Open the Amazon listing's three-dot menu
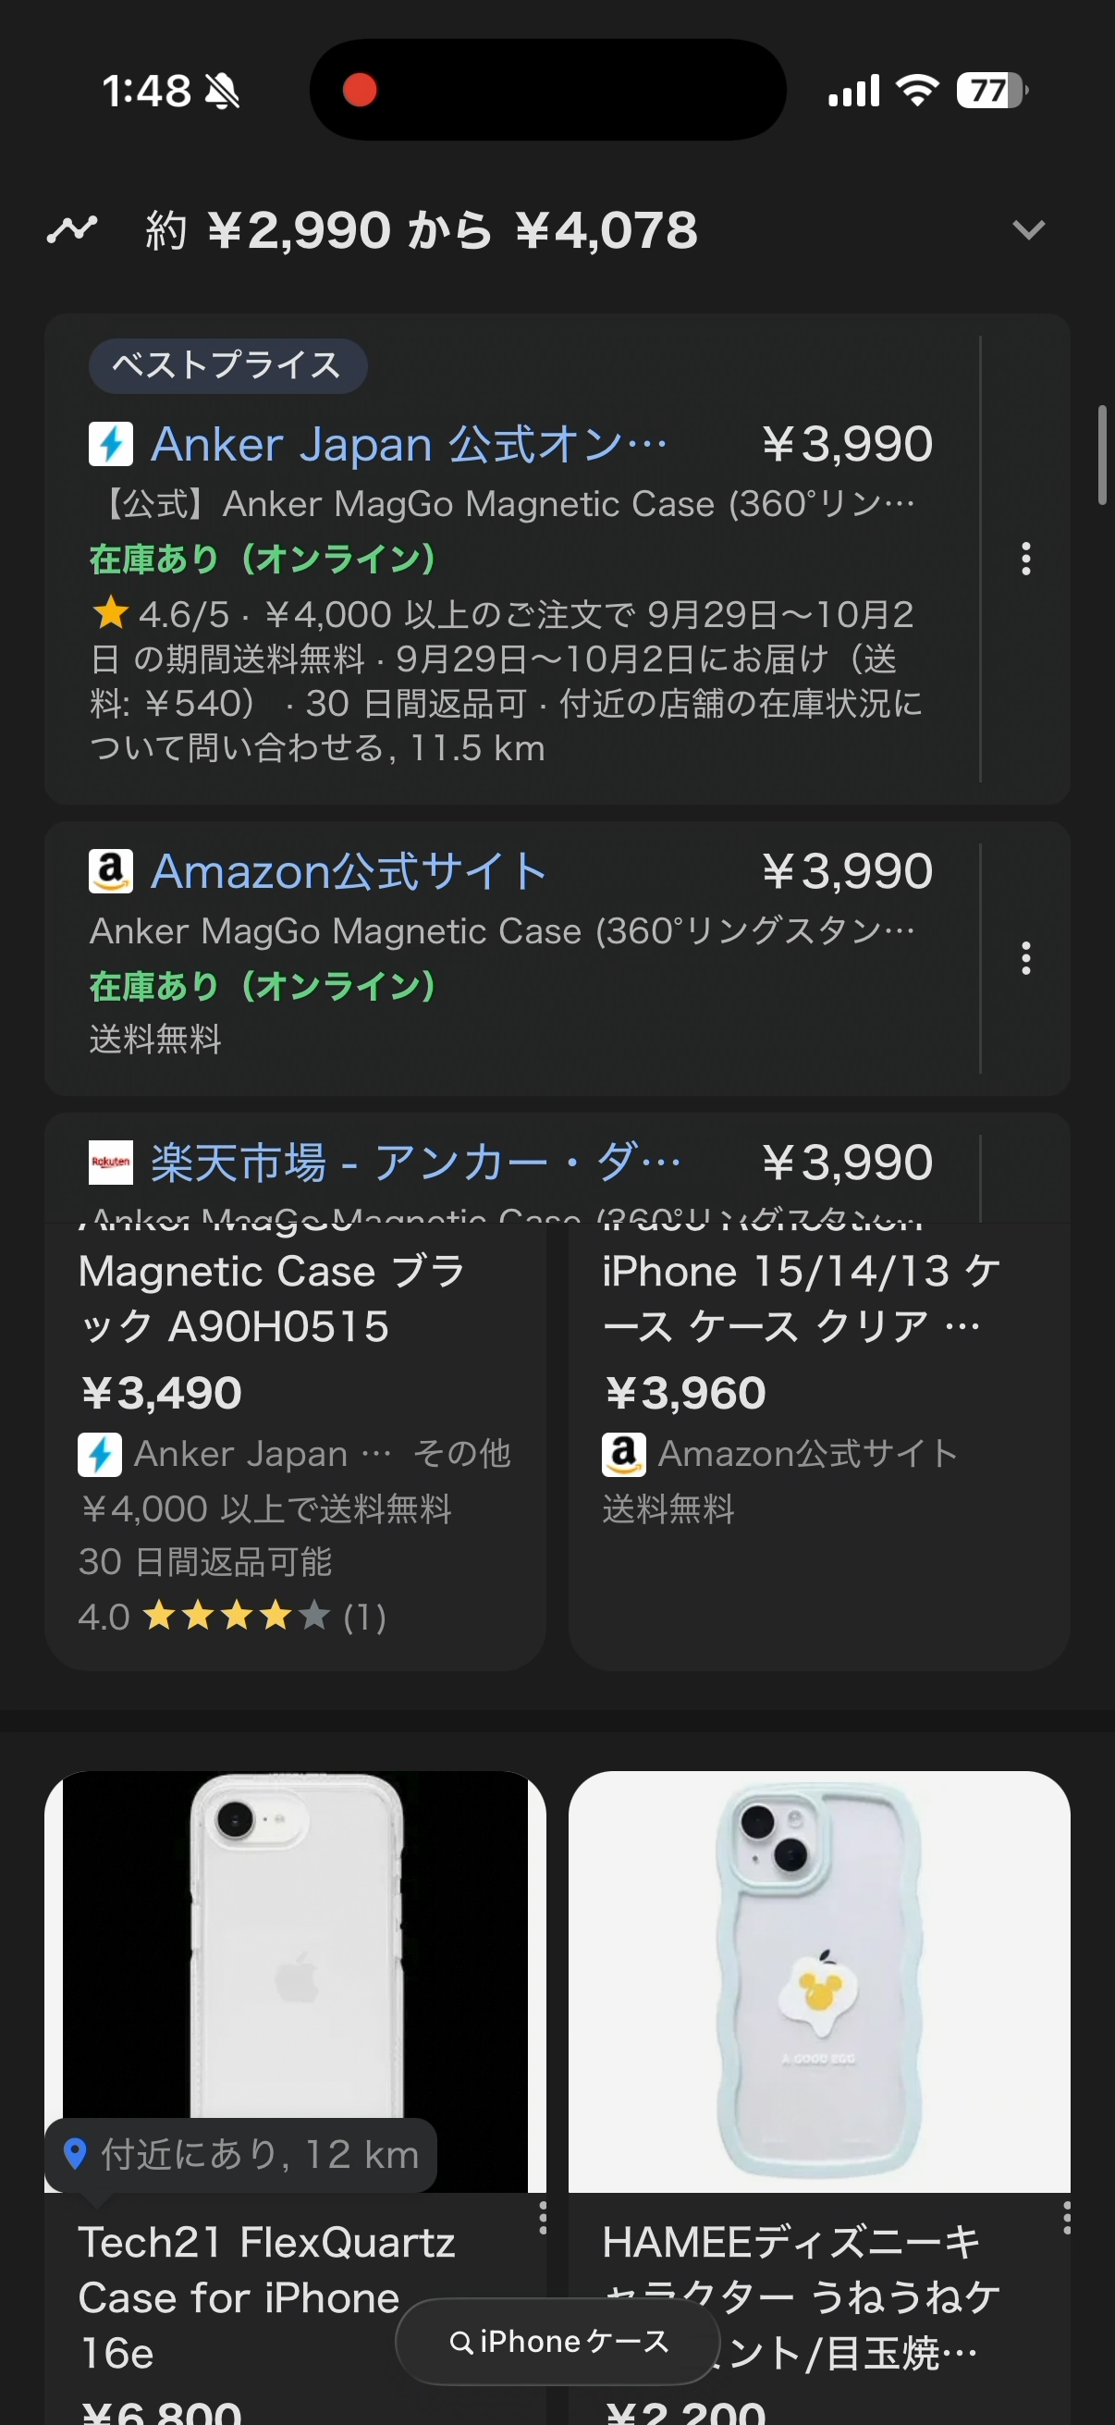The width and height of the screenshot is (1115, 2425). [1025, 958]
